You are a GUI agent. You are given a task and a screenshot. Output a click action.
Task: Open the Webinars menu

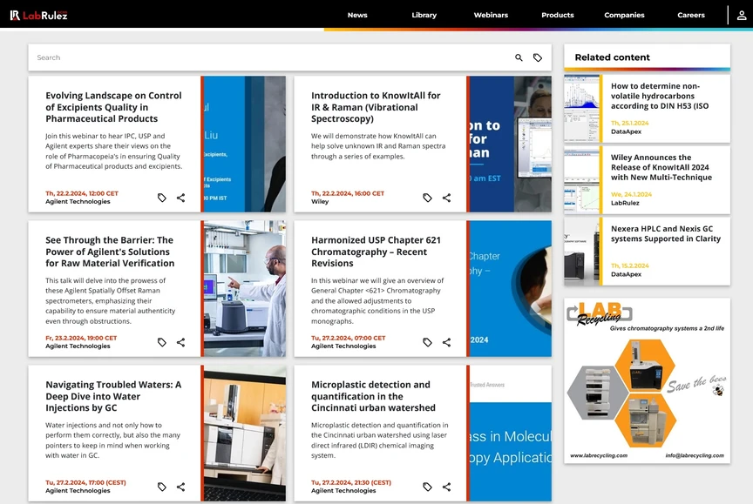[x=491, y=16]
